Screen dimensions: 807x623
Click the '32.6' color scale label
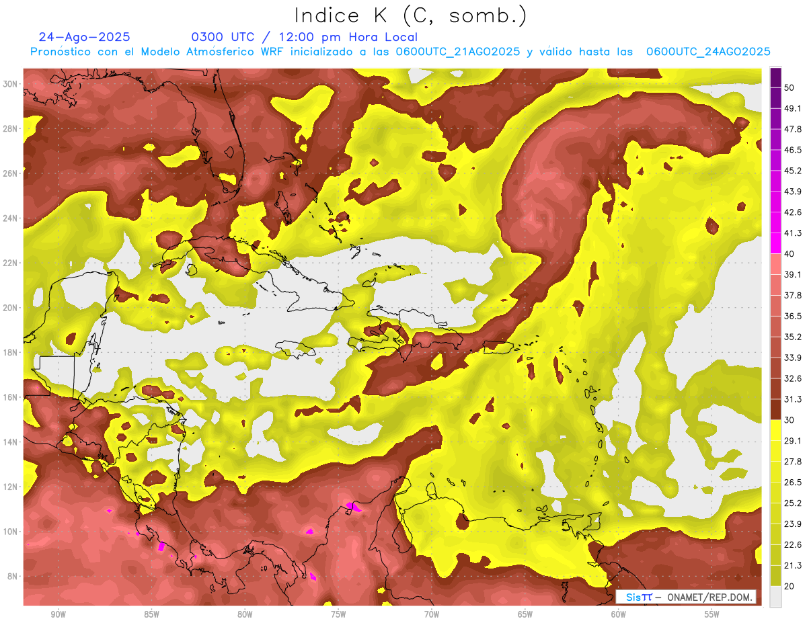pos(792,378)
